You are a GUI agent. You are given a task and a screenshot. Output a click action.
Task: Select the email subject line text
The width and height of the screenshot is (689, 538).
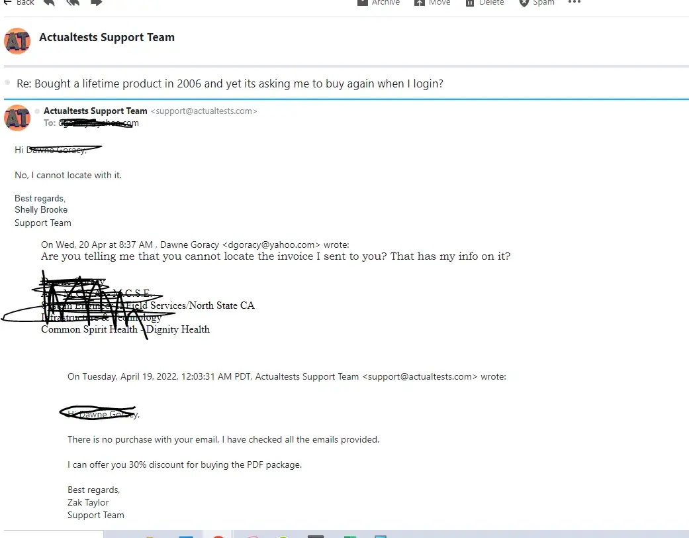pos(230,83)
